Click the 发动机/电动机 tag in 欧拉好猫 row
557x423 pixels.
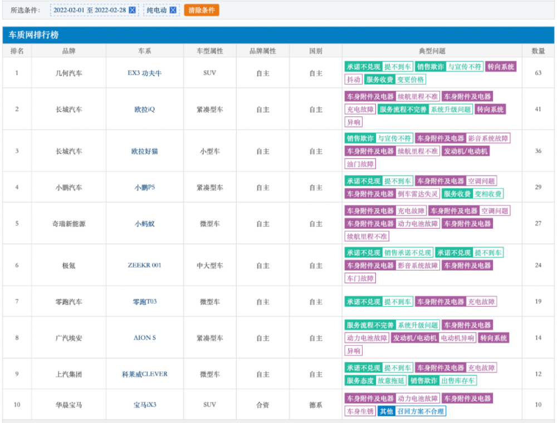[466, 151]
